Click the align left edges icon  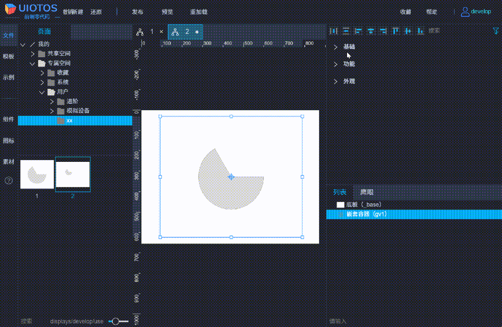pos(358,31)
